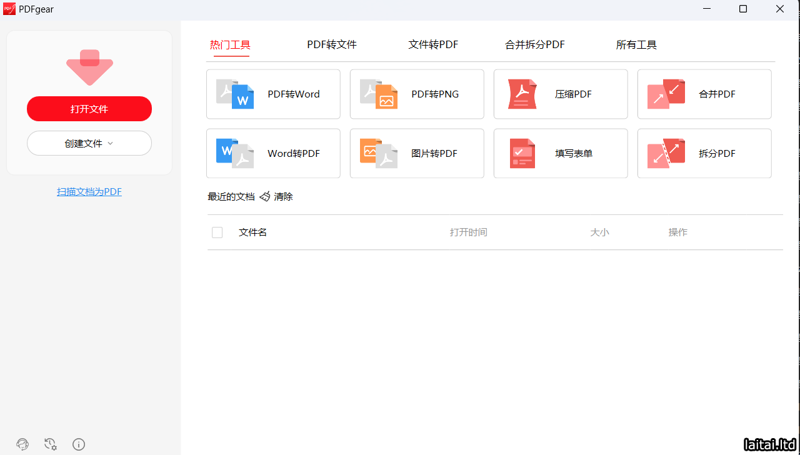
Task: Open the PDF转PNG converter icon
Action: tap(379, 94)
